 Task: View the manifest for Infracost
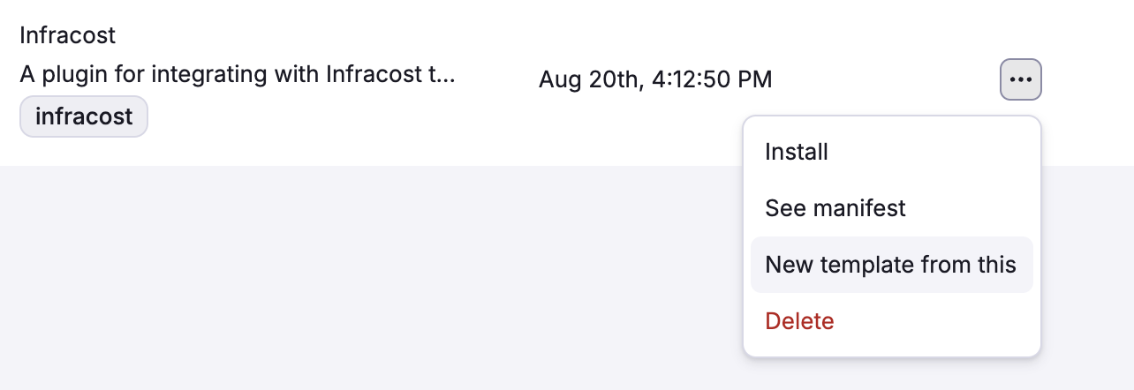(835, 208)
